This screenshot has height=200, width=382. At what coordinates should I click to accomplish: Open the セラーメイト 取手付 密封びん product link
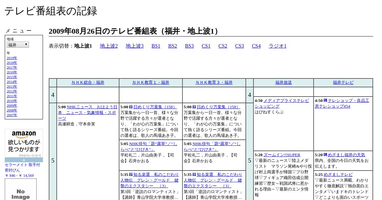22,167
